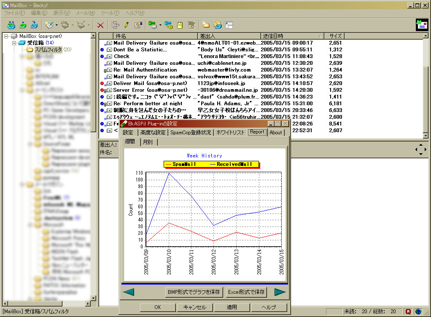Click BMP形式でグラフを保存 button
This screenshot has width=431, height=317.
pos(194,292)
